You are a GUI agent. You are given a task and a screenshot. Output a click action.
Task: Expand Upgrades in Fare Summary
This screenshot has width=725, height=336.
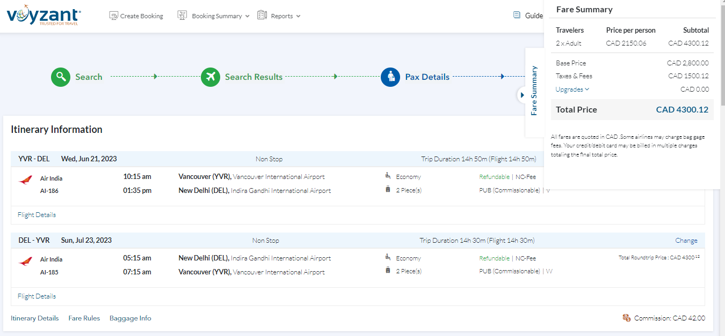572,89
